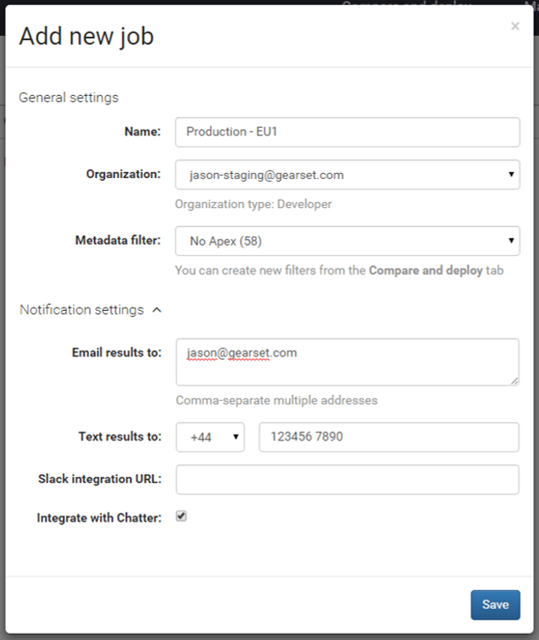Image resolution: width=539 pixels, height=640 pixels.
Task: Click the Slack integration URL: label
Action: tap(99, 478)
